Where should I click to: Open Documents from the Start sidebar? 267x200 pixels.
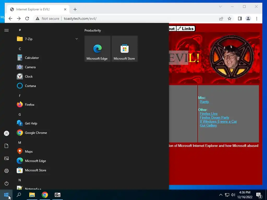click(7, 146)
